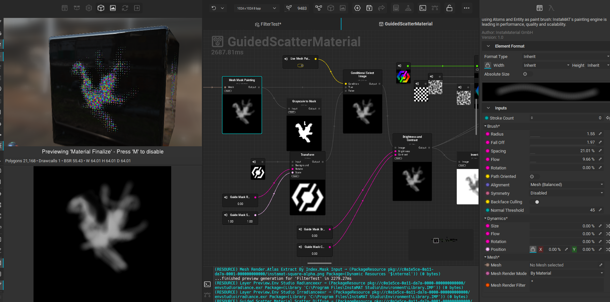Click the image view icon in viewport toolbar
The image size is (610, 302).
coord(113,8)
